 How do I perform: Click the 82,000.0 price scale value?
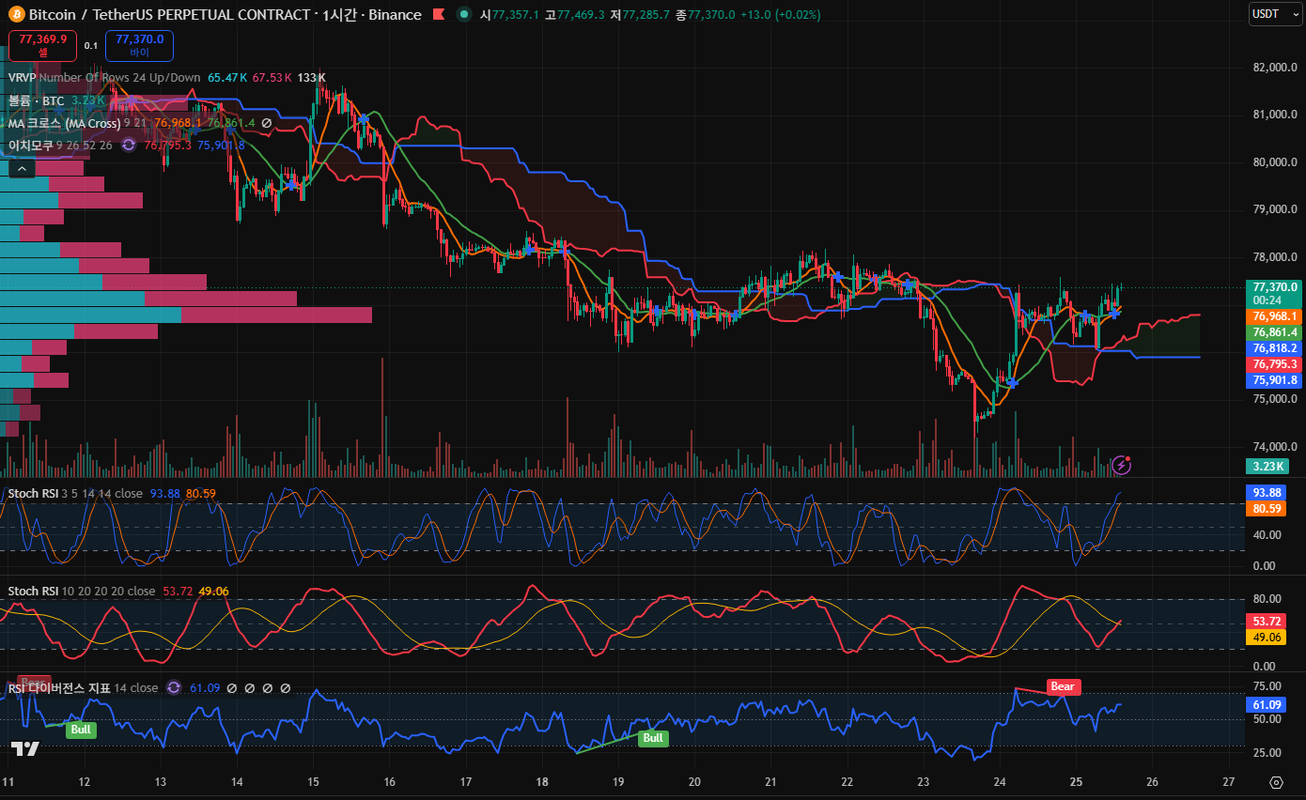coord(1275,68)
